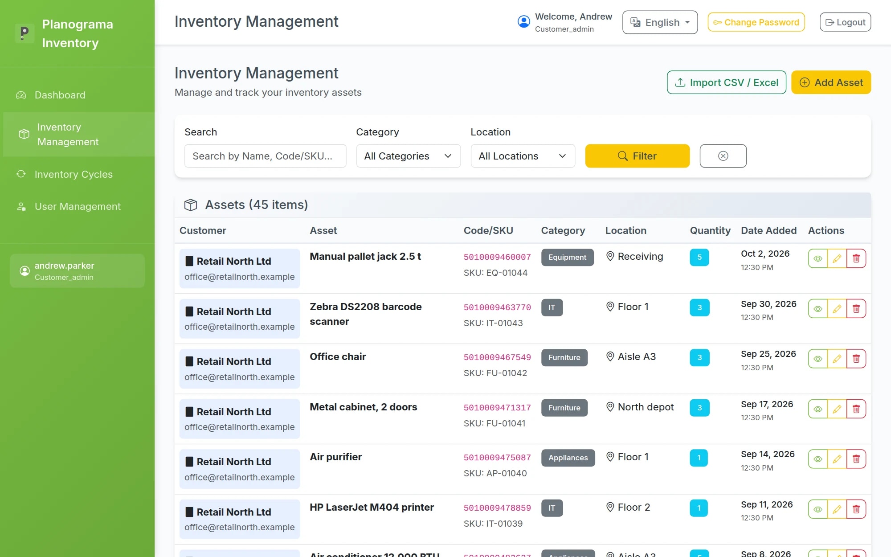Open the All Locations dropdown
This screenshot has width=891, height=557.
click(x=523, y=156)
